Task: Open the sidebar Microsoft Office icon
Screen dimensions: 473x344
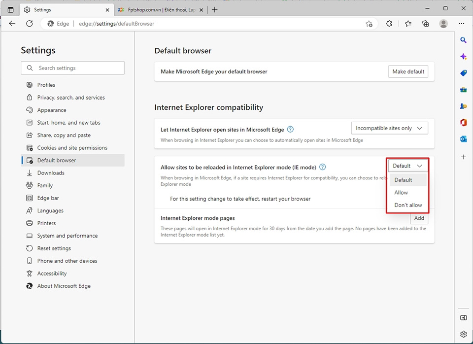Action: [463, 123]
